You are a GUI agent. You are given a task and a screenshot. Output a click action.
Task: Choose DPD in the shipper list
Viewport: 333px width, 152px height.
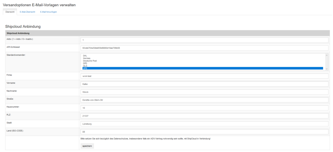pos(203,63)
